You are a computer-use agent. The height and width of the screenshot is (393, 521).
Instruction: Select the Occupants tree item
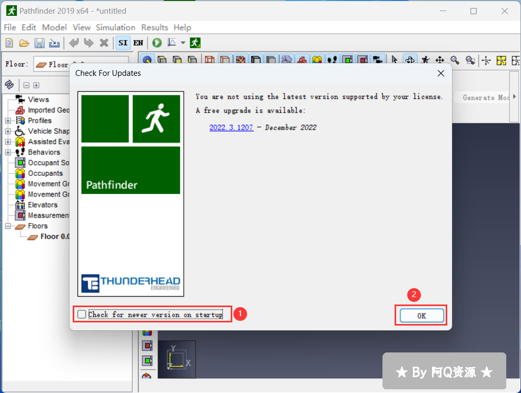[45, 173]
